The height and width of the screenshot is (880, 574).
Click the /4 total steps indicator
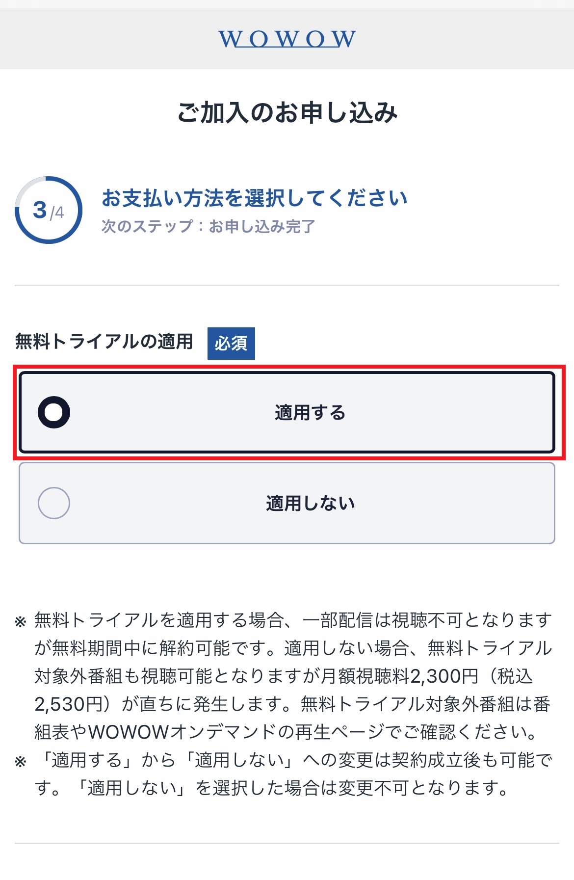pyautogui.click(x=57, y=213)
